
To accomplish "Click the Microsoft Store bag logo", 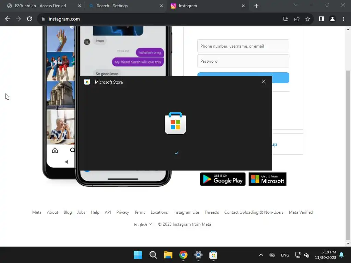I will tap(175, 123).
